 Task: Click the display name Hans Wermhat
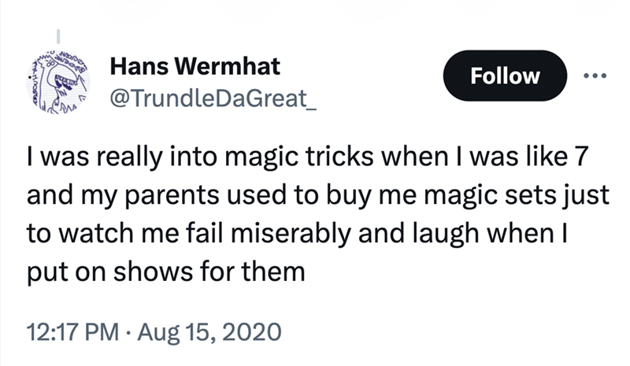[195, 68]
